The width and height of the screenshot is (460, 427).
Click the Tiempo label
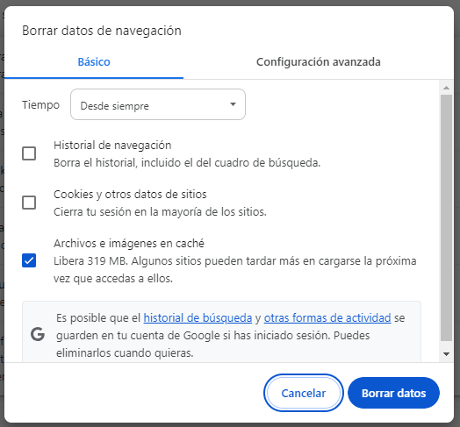tap(40, 105)
